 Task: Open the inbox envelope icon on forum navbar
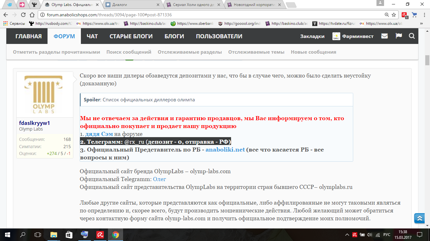coord(384,36)
